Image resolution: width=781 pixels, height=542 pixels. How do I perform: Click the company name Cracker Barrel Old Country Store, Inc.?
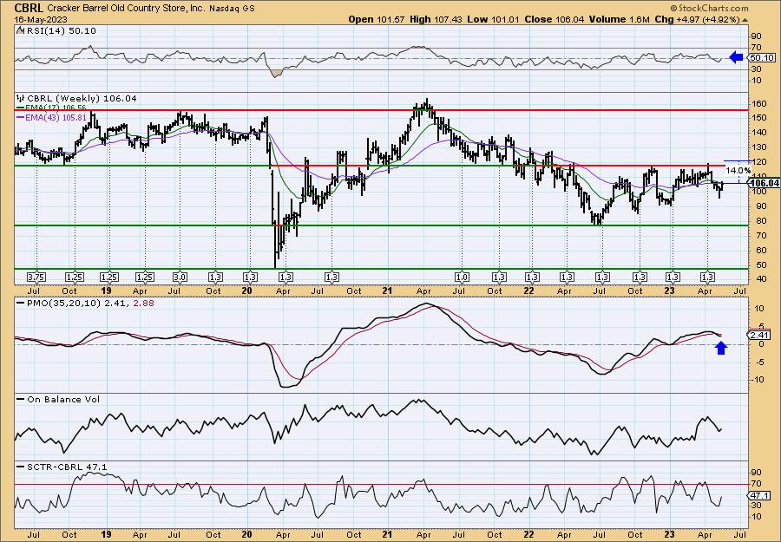[x=127, y=9]
